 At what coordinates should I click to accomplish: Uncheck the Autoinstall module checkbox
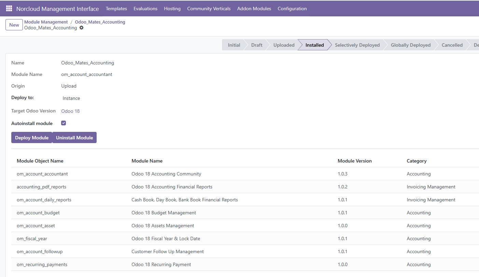point(64,123)
